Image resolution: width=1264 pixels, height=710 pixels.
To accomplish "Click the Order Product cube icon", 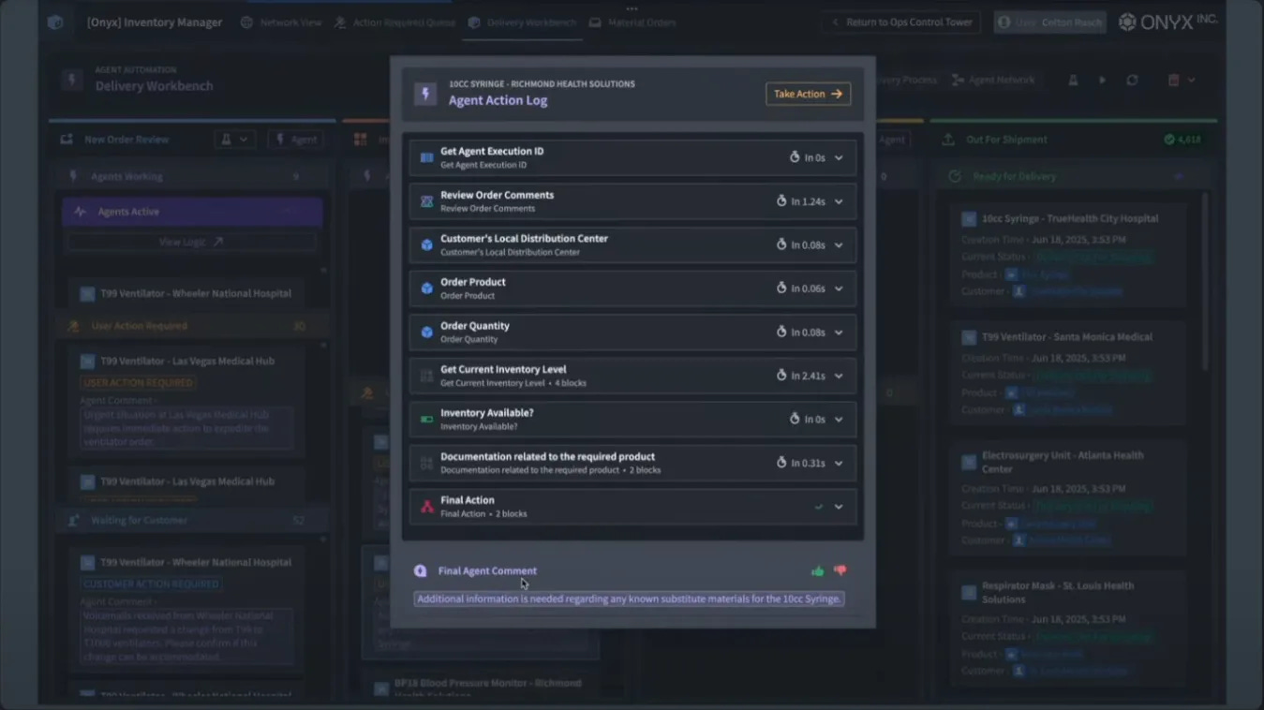I will coord(426,288).
